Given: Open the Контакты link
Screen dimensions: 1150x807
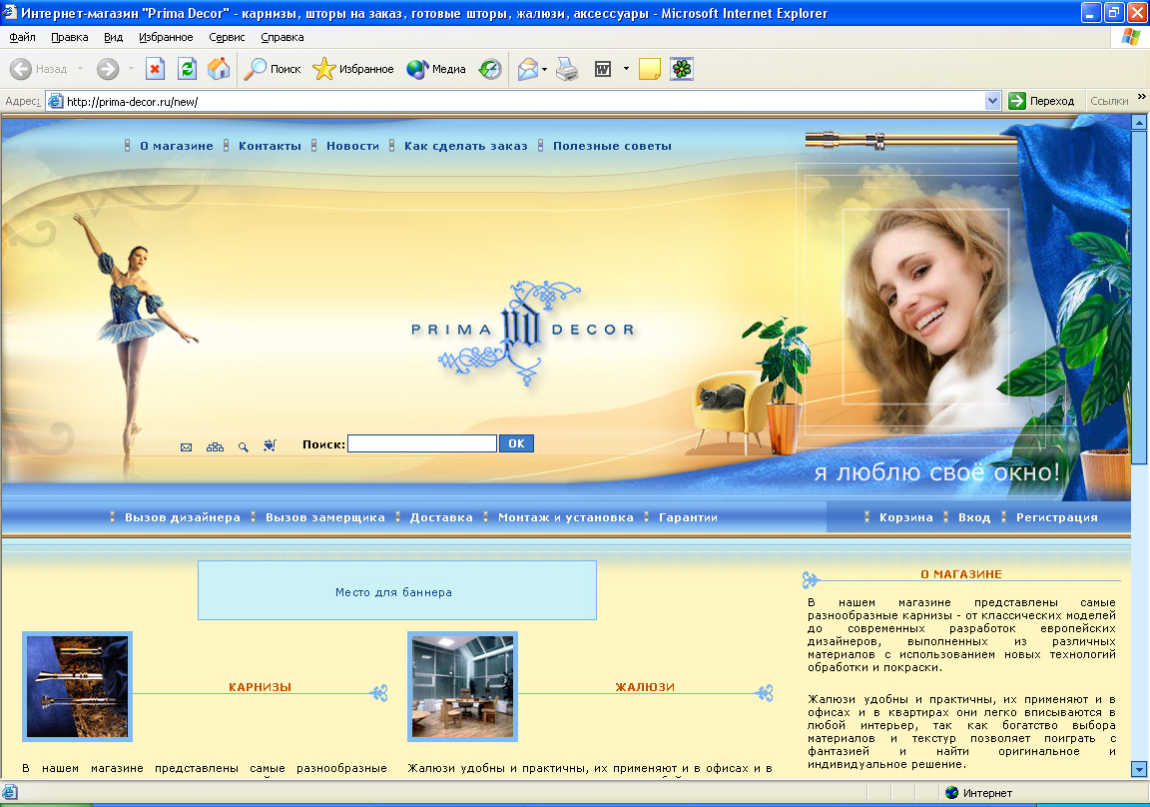Looking at the screenshot, I should pos(270,146).
